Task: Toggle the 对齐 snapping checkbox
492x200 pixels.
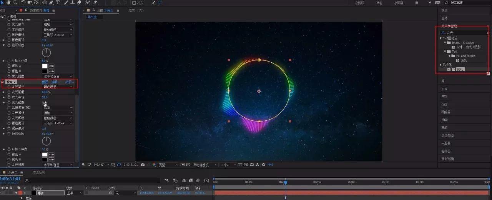Action: coord(134,3)
